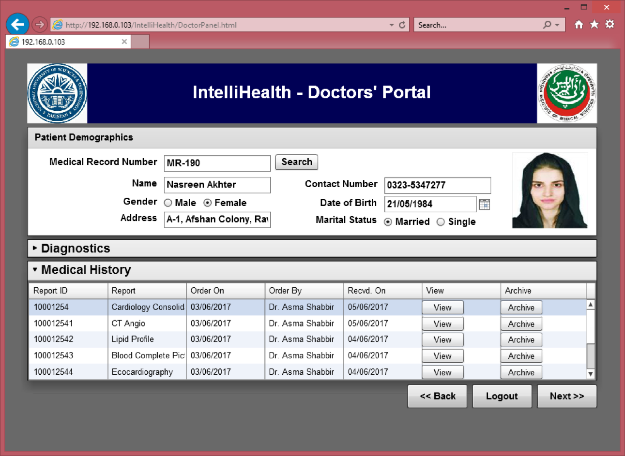
Task: Select the Female gender radio button
Action: click(x=208, y=203)
